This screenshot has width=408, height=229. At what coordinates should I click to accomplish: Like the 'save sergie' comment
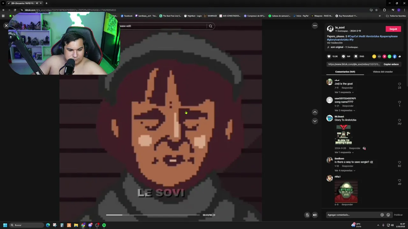(400, 162)
